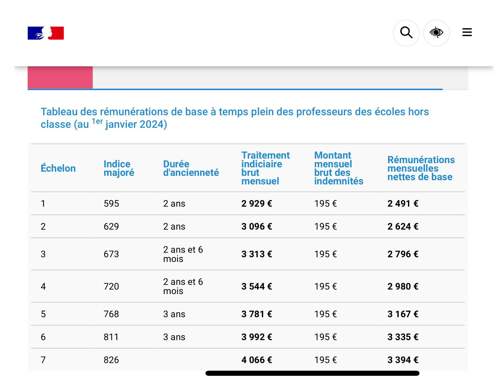Click échelon 5 duration '3 ans'
This screenshot has height=384, width=498.
[x=174, y=314]
